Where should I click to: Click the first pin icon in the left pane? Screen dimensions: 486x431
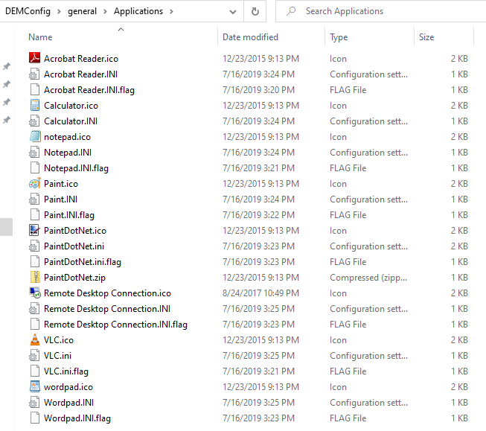coord(7,66)
